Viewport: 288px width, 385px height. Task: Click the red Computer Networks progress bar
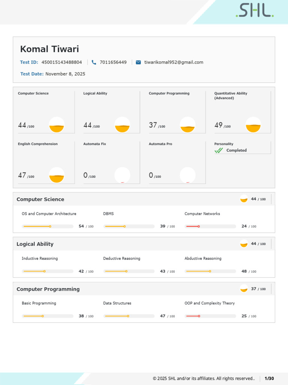coord(210,226)
